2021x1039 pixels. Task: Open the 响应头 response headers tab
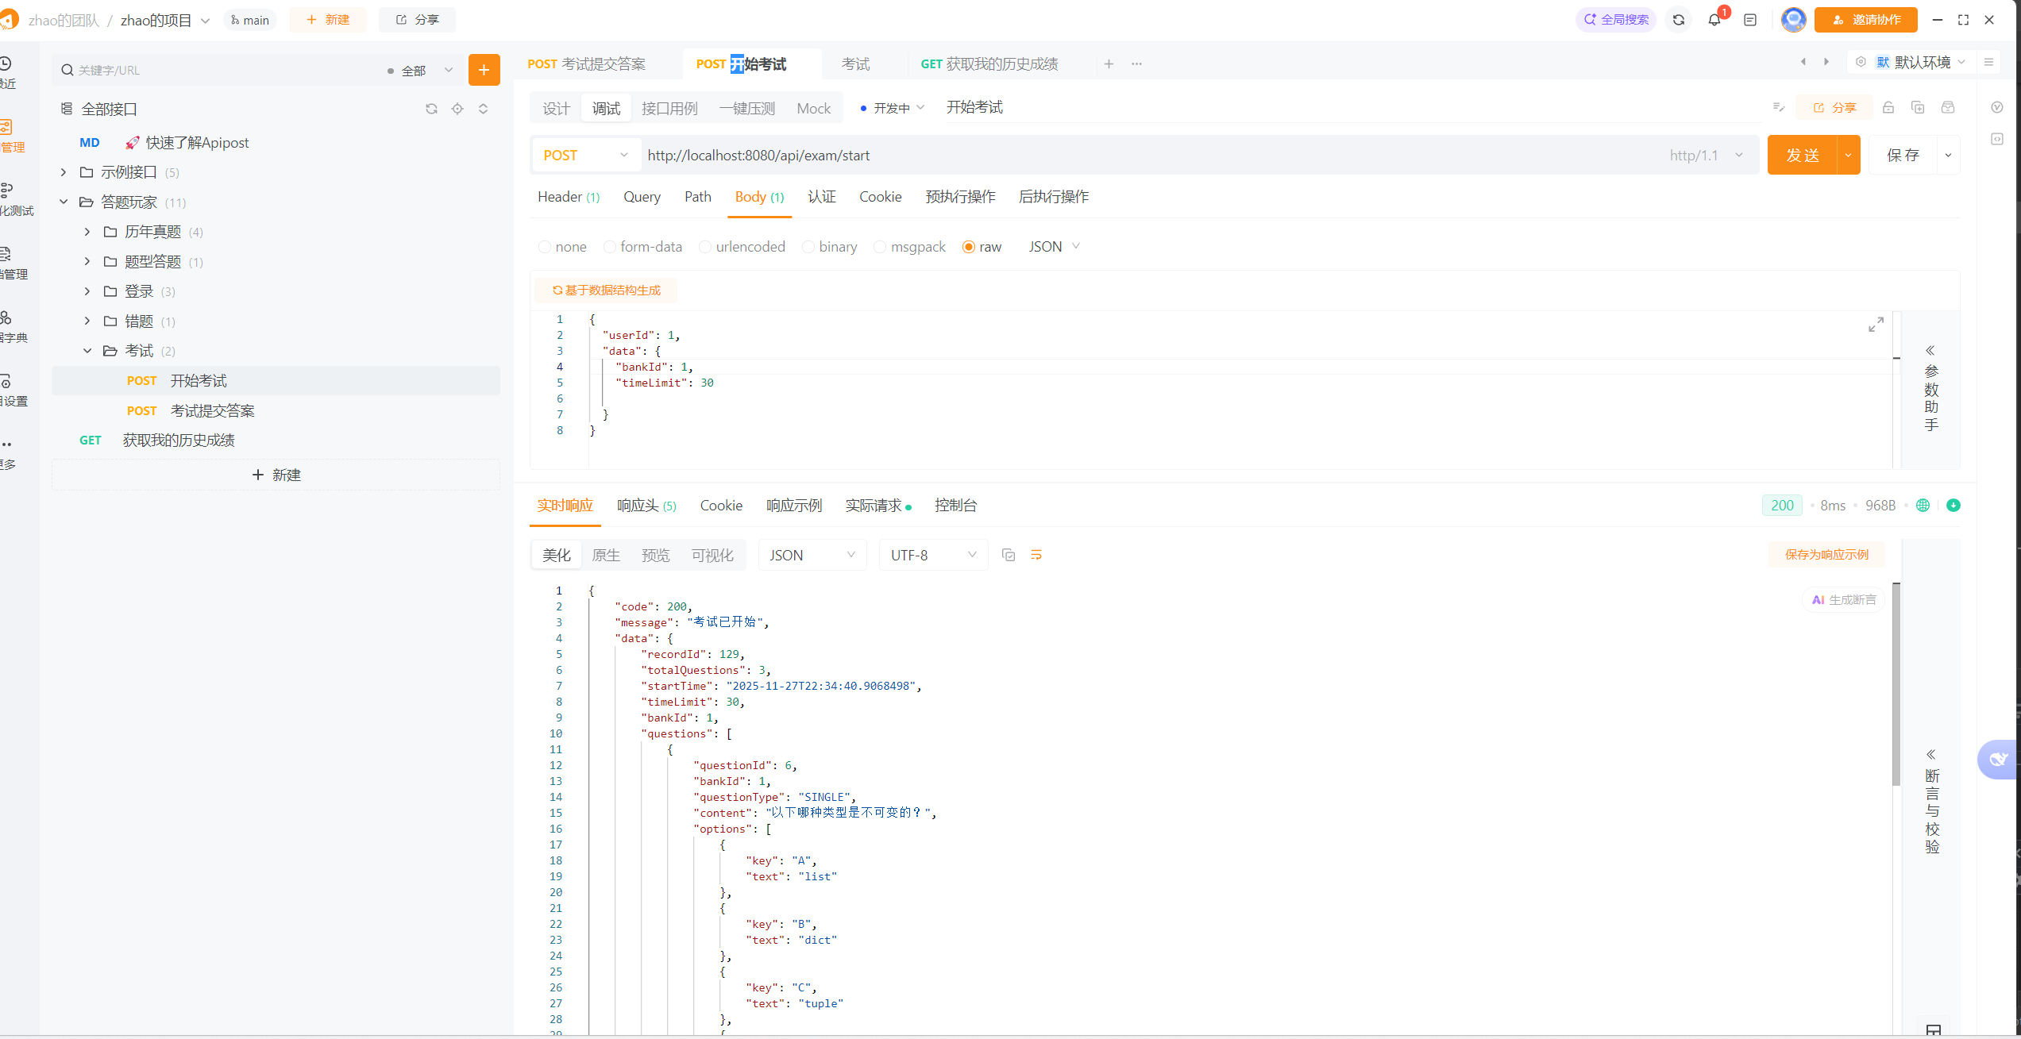(x=646, y=506)
